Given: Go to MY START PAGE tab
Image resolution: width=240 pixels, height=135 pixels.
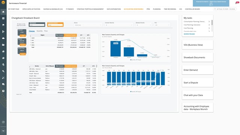Looking at the screenshot, I should (x=13, y=9).
